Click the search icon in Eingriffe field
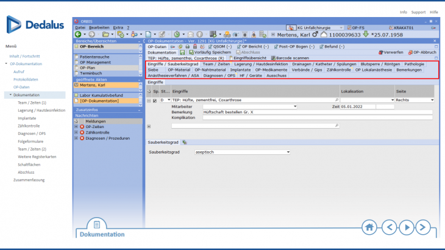 [336, 99]
